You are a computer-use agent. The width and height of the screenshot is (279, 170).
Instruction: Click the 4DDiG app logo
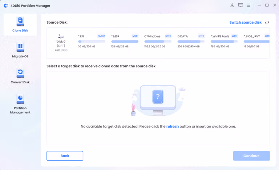pos(6,5)
